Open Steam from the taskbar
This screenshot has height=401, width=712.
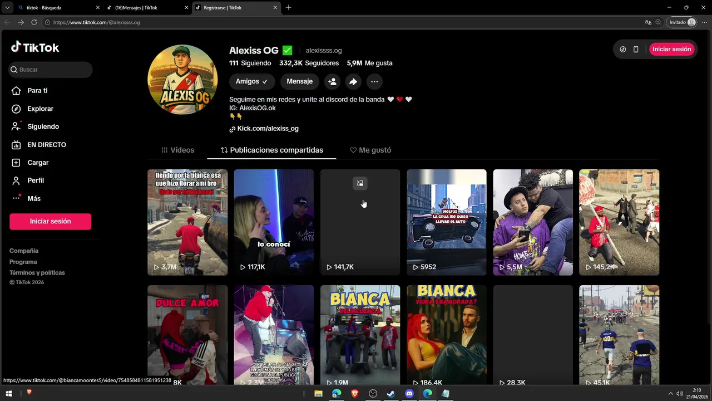tap(391, 394)
